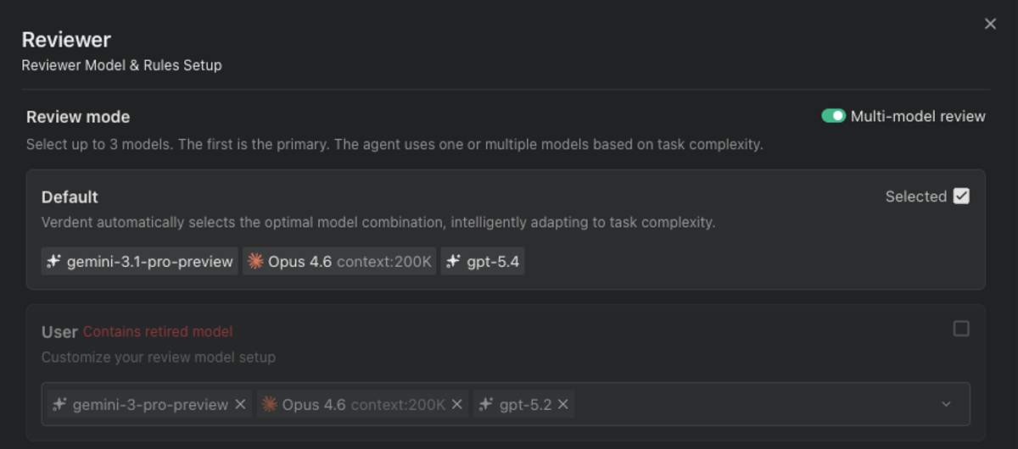Click the gemini-3.1-pro-preview sparkle icon
The width and height of the screenshot is (1018, 449).
point(54,261)
